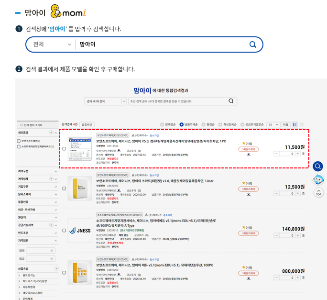Select the checkbox for the 맘아이 스마트(태블릿) product

click(64, 189)
